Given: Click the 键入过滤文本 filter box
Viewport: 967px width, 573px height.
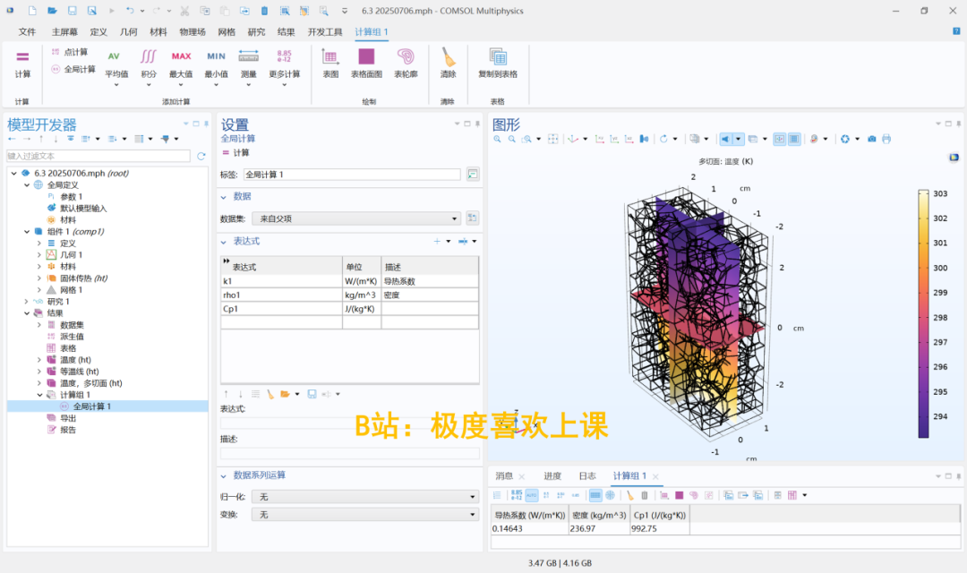Looking at the screenshot, I should pos(98,157).
